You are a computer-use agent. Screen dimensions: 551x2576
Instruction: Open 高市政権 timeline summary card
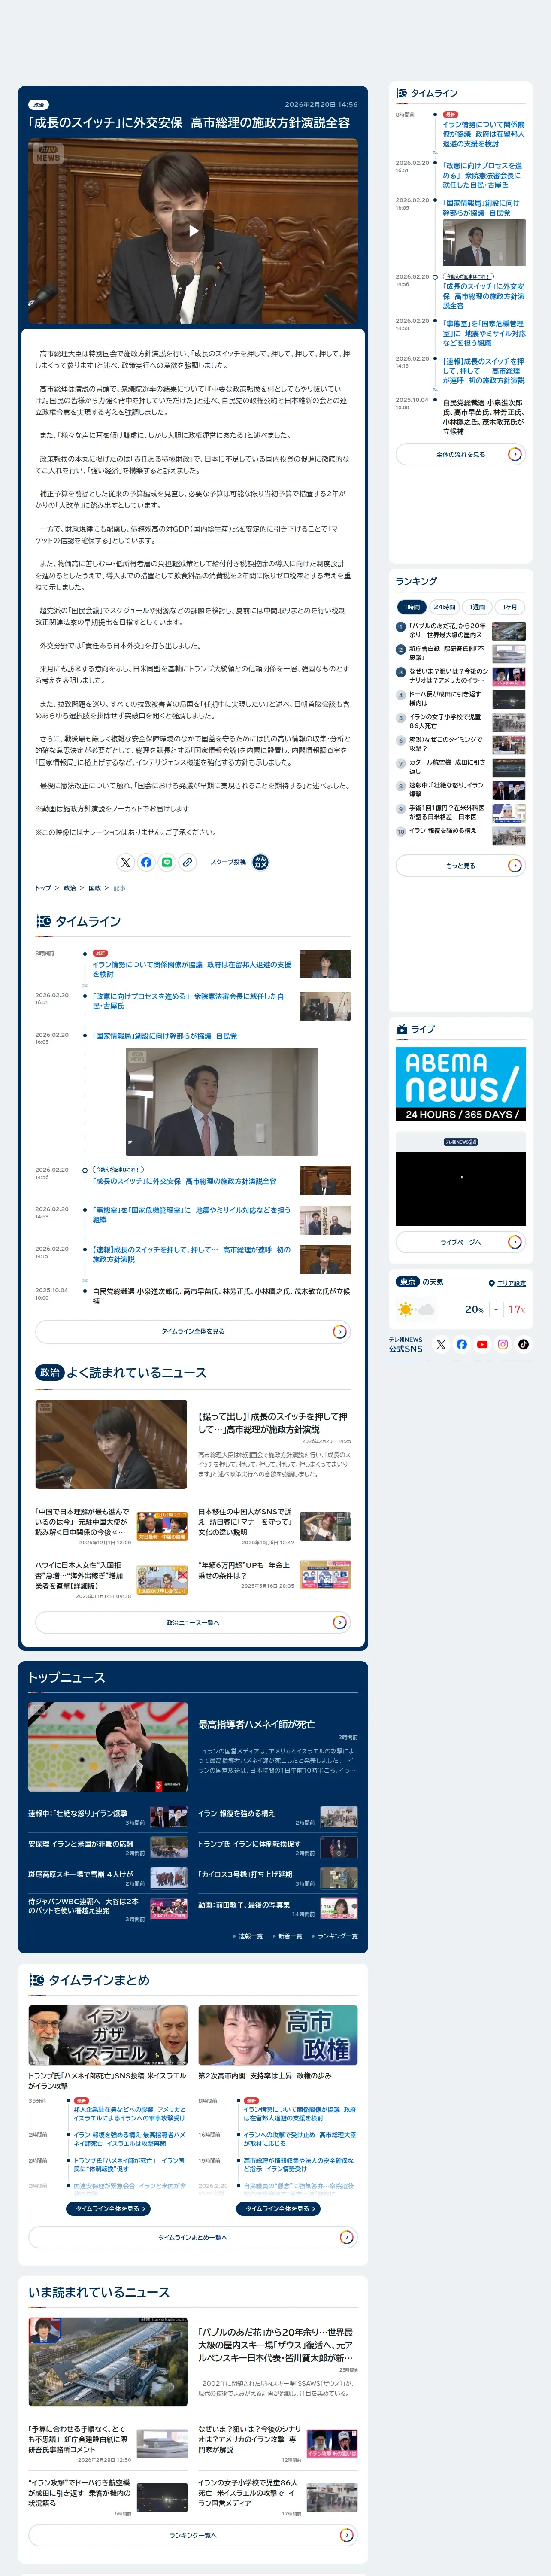(278, 2035)
